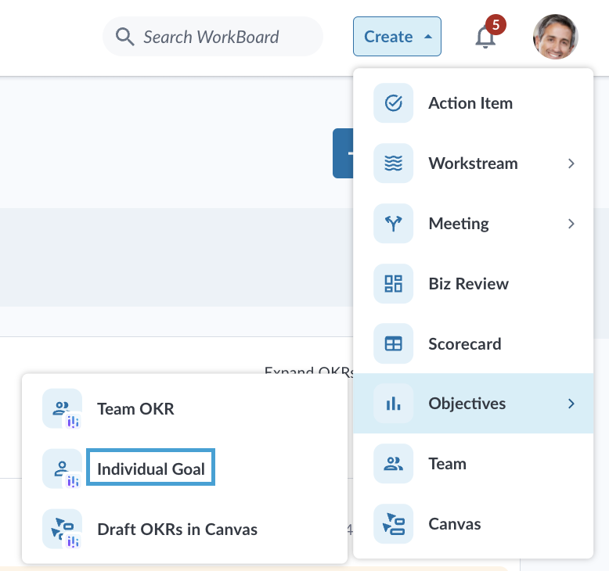Click the Individual Goal person icon
Image resolution: width=609 pixels, height=571 pixels.
click(62, 469)
